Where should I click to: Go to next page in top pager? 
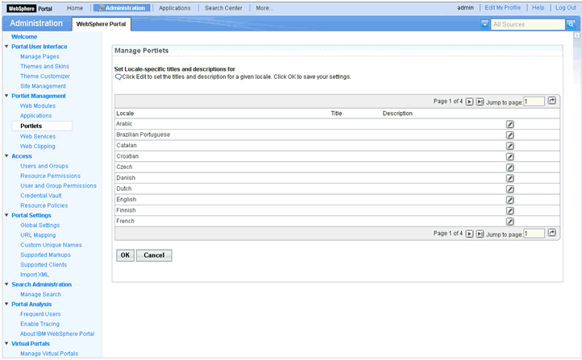469,101
